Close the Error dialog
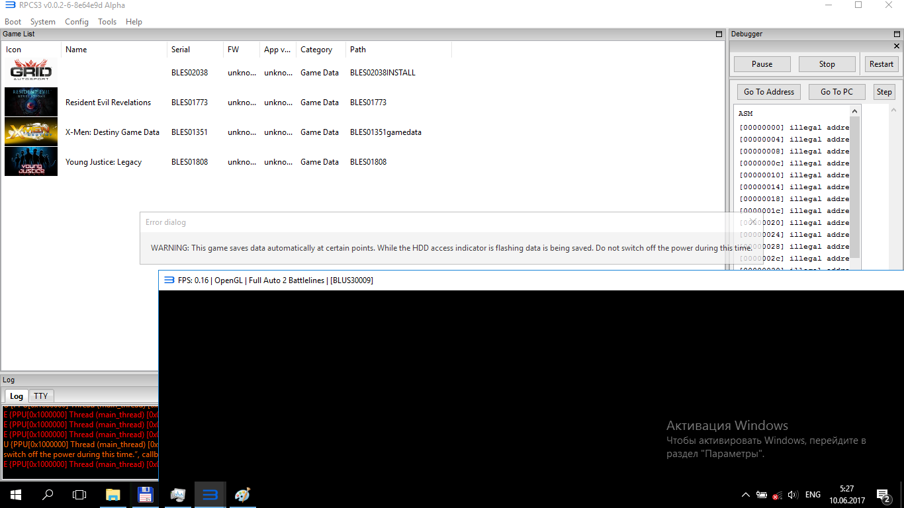Image resolution: width=904 pixels, height=508 pixels. pos(752,222)
